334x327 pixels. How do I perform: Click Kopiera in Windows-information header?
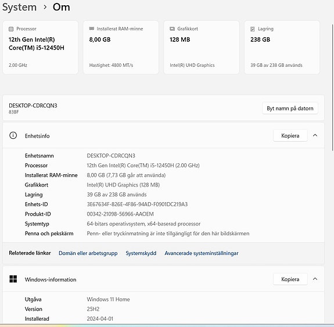290,279
